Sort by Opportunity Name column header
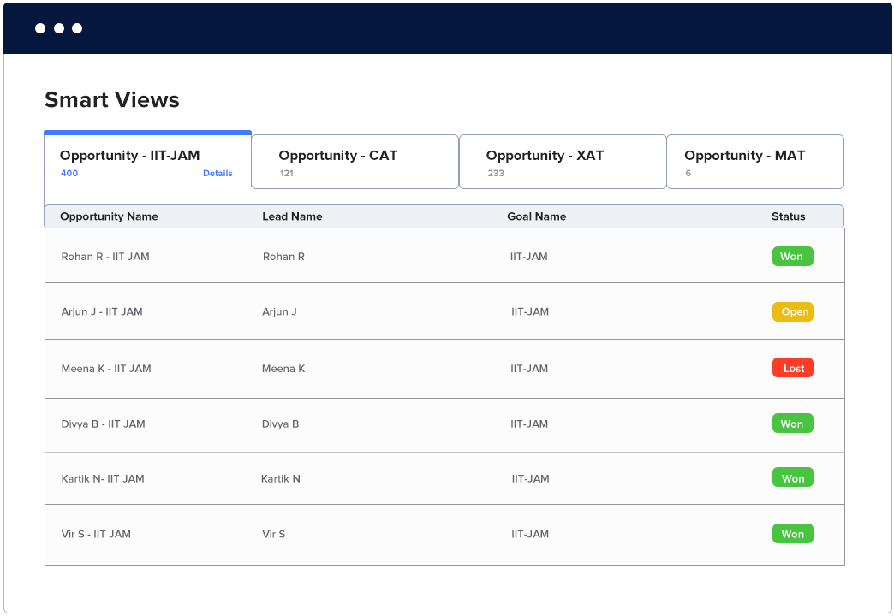 tap(109, 216)
